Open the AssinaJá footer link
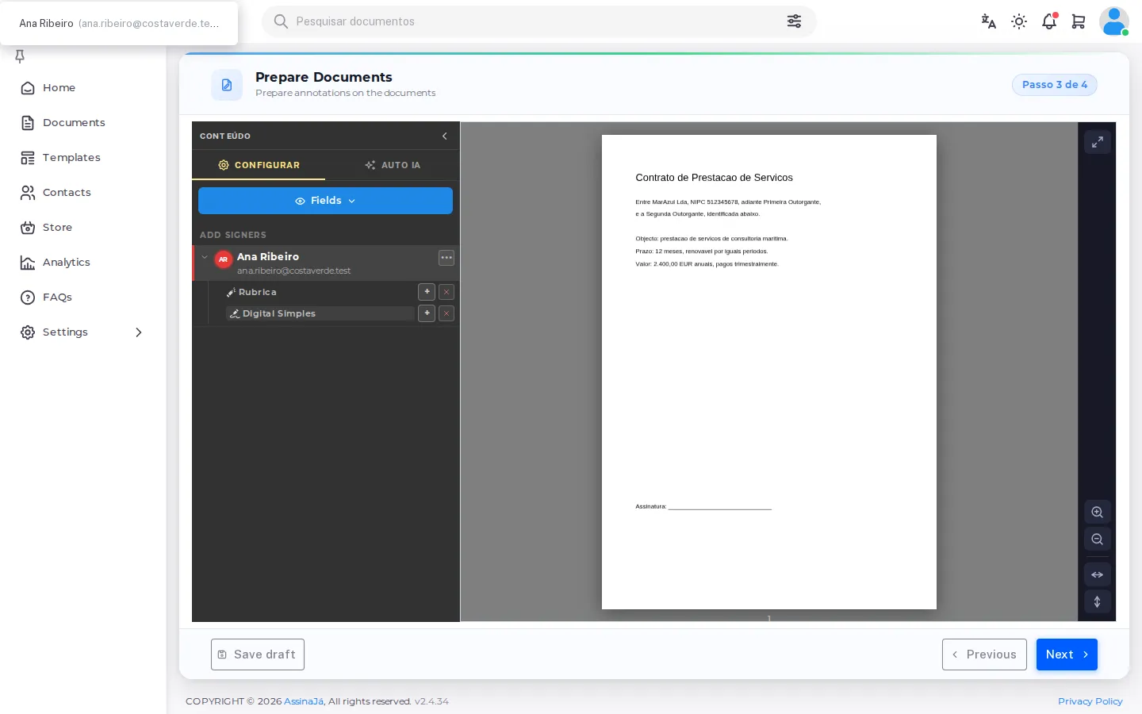The image size is (1142, 714). [x=304, y=701]
